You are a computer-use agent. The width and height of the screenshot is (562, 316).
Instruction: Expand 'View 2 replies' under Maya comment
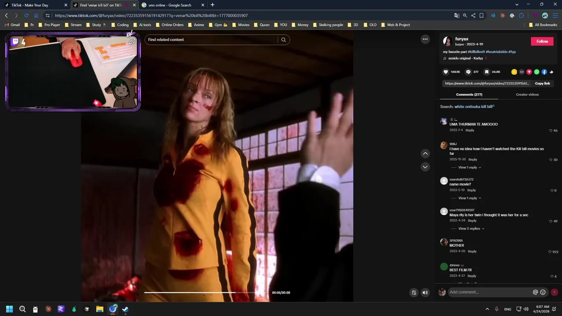click(472, 229)
